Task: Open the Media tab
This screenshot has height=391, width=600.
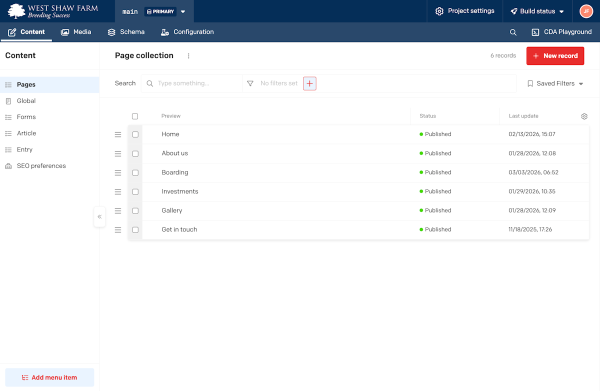Action: (x=76, y=32)
